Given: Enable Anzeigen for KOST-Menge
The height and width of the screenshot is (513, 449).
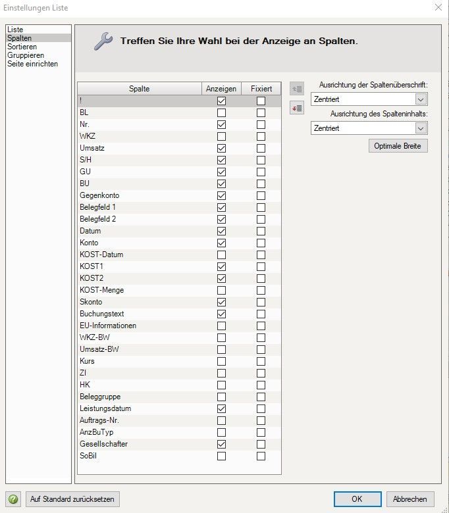Looking at the screenshot, I should (x=221, y=291).
